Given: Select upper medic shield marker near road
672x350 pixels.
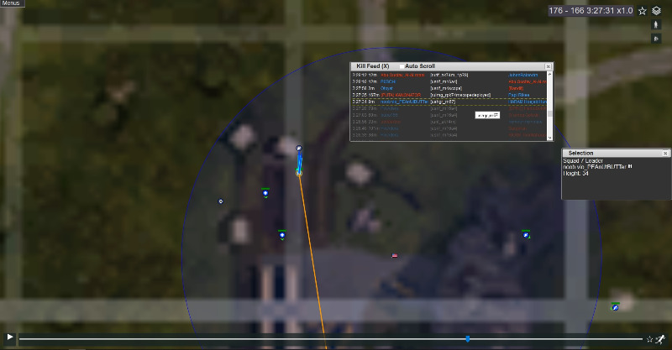Looking at the screenshot, I should pyautogui.click(x=265, y=193).
